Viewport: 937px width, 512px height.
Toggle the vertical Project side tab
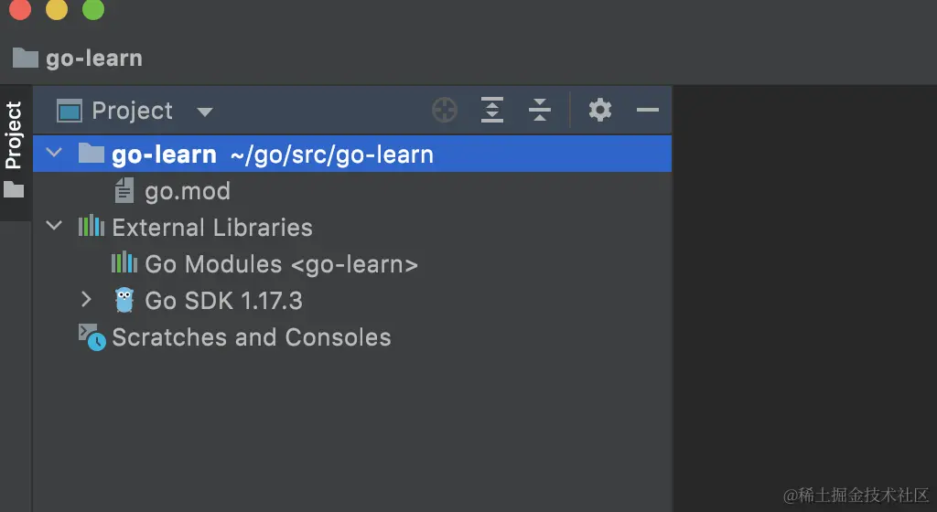14,135
